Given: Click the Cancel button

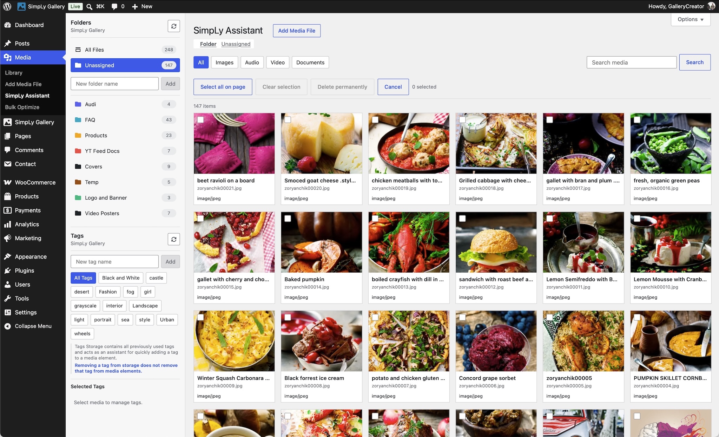Looking at the screenshot, I should pyautogui.click(x=393, y=87).
